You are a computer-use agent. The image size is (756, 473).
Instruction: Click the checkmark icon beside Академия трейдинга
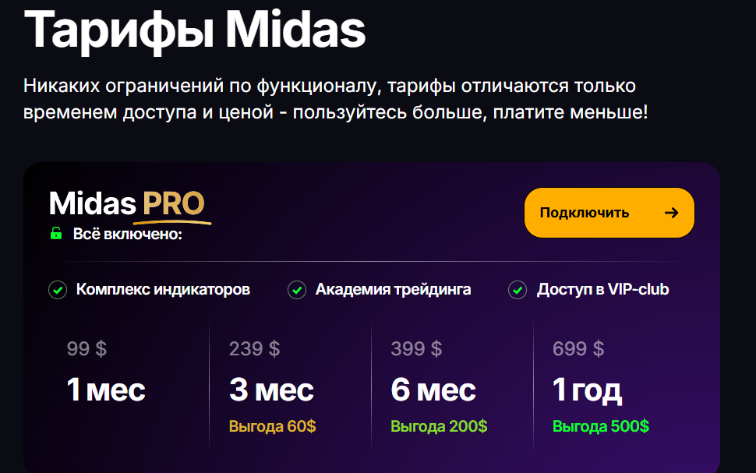tap(296, 289)
